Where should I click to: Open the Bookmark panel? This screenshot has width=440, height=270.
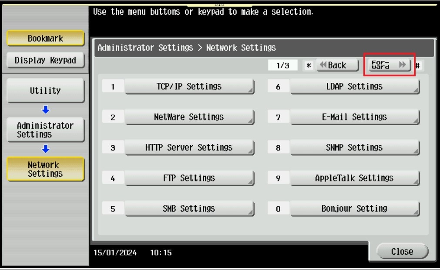point(45,38)
